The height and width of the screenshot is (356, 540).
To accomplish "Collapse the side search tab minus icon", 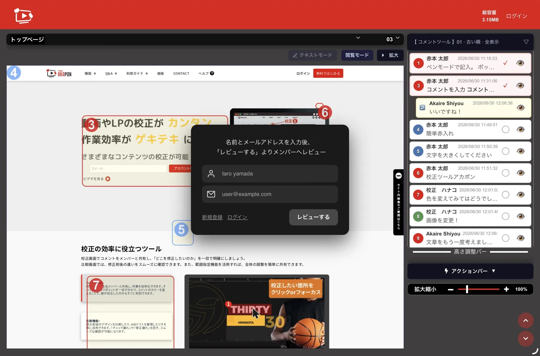I will tap(399, 175).
